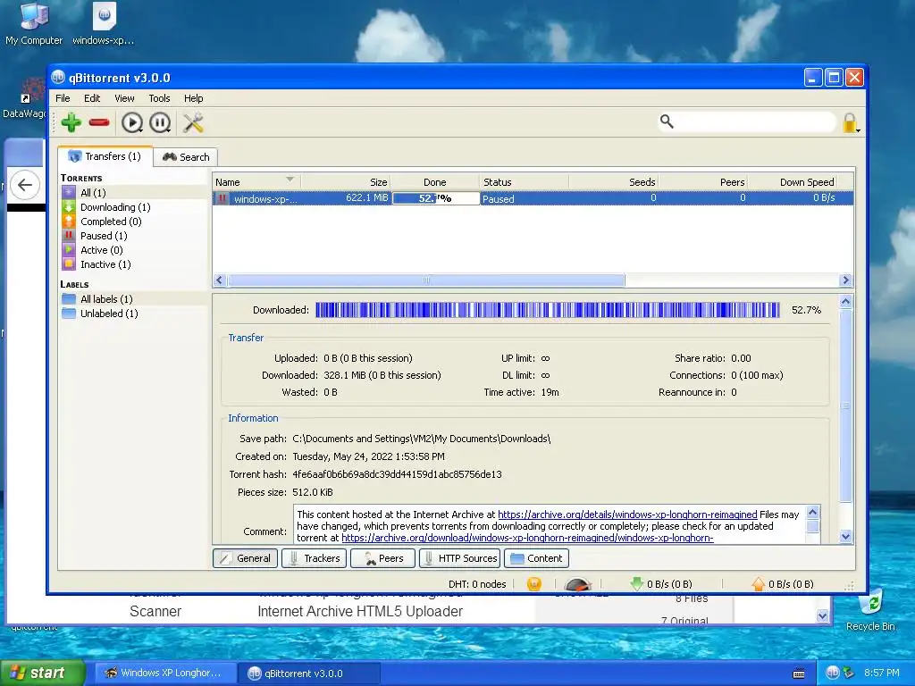The width and height of the screenshot is (915, 686).
Task: Click the torrent list scroll-left arrow
Action: (220, 280)
